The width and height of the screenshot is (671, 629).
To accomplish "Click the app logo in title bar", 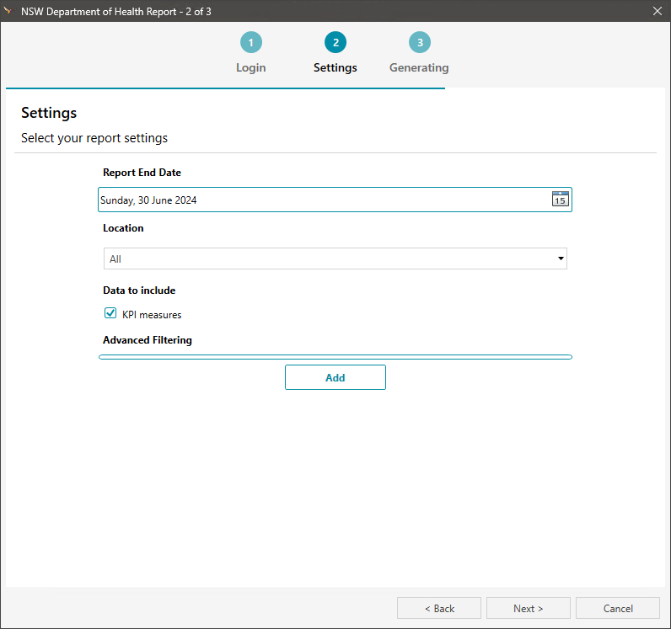I will [x=8, y=11].
